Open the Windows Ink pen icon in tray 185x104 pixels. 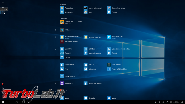click(167, 102)
